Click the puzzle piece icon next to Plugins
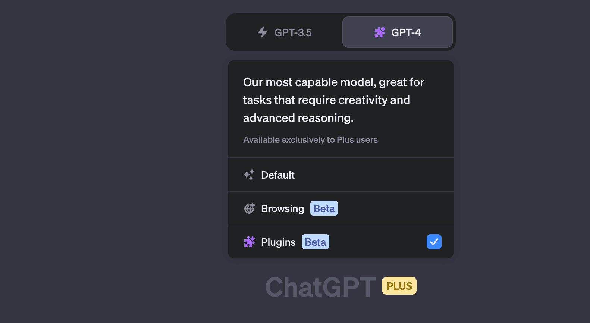Viewport: 590px width, 323px height. (x=249, y=242)
